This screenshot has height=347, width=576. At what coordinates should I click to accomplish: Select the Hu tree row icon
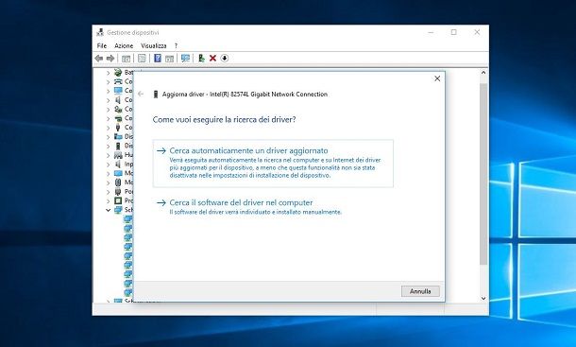pos(118,155)
